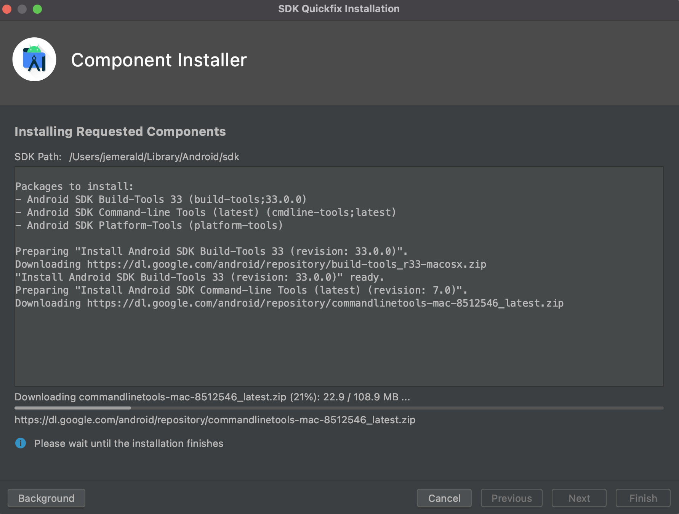Image resolution: width=679 pixels, height=514 pixels.
Task: Click the download progress bar
Action: [339, 408]
